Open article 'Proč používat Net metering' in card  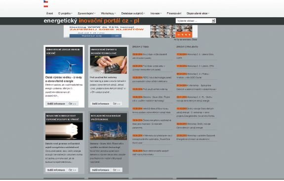(103, 77)
